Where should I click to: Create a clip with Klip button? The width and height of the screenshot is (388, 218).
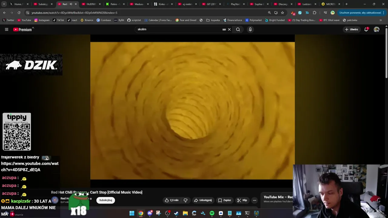242,200
